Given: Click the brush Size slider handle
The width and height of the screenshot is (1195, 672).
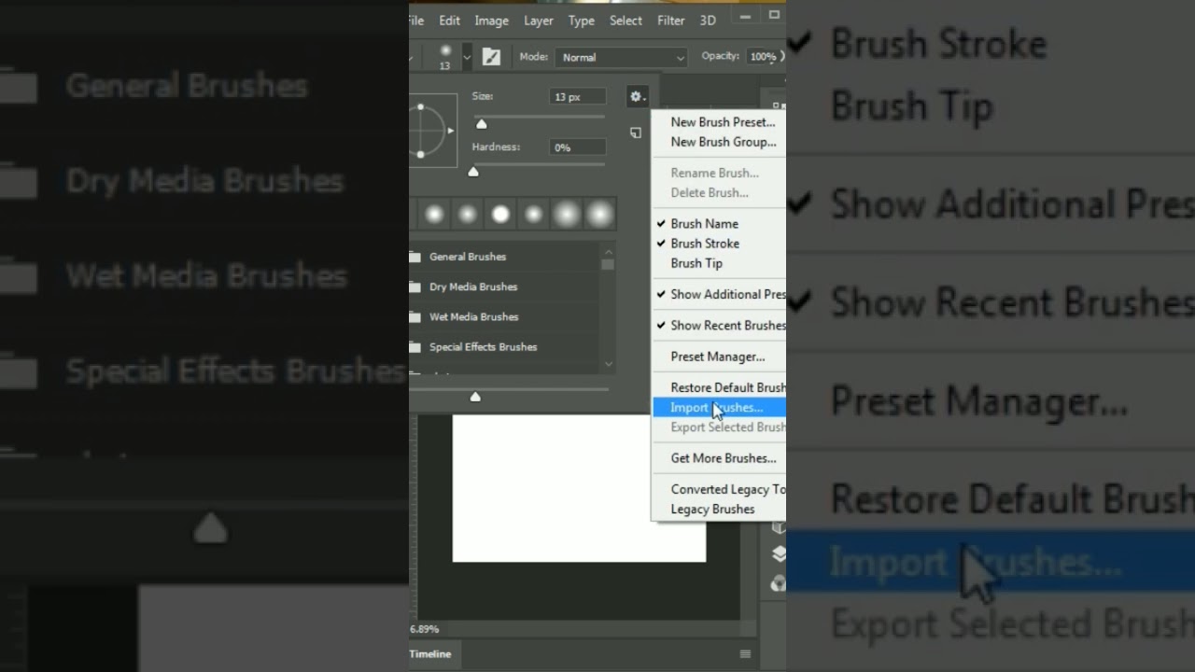Looking at the screenshot, I should (x=482, y=124).
